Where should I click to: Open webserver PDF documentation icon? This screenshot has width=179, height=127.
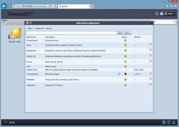click(150, 84)
